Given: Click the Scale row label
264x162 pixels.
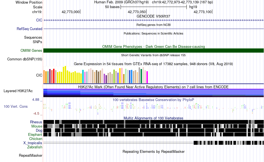Looking at the screenshot, I should coord(38,7).
